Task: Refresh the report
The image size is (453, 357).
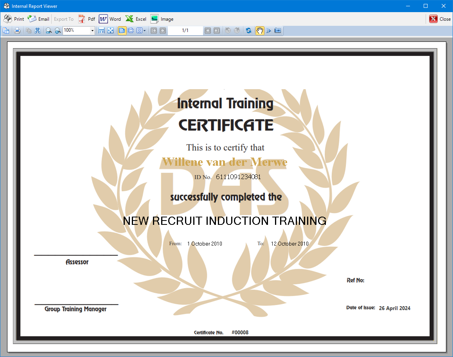Action: tap(248, 30)
